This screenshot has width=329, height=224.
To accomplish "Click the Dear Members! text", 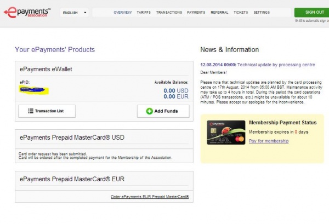I will tap(213, 72).
